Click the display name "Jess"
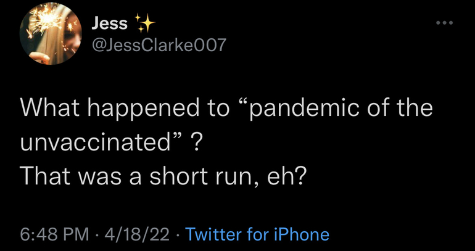Screen dimensions: 475x251 point(109,25)
